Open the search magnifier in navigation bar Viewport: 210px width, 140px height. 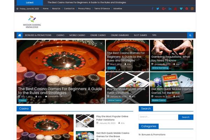190,35
